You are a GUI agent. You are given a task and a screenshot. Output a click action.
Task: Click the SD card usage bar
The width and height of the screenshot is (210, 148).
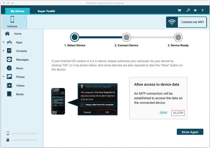tap(24, 140)
